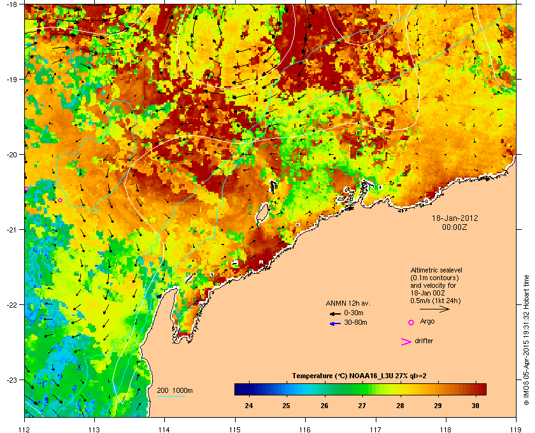
Task: Click the 'Argo' legend label
Action: tap(427, 322)
